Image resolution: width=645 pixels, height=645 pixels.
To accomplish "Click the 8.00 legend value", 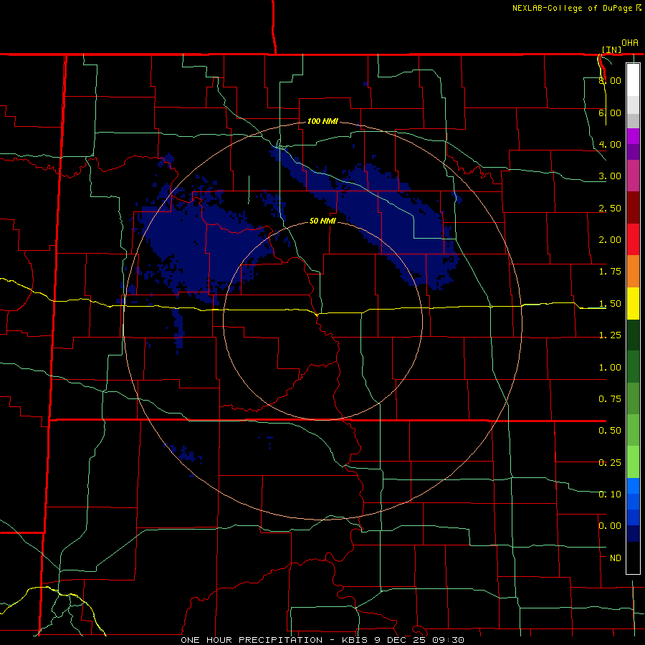I will pos(610,80).
